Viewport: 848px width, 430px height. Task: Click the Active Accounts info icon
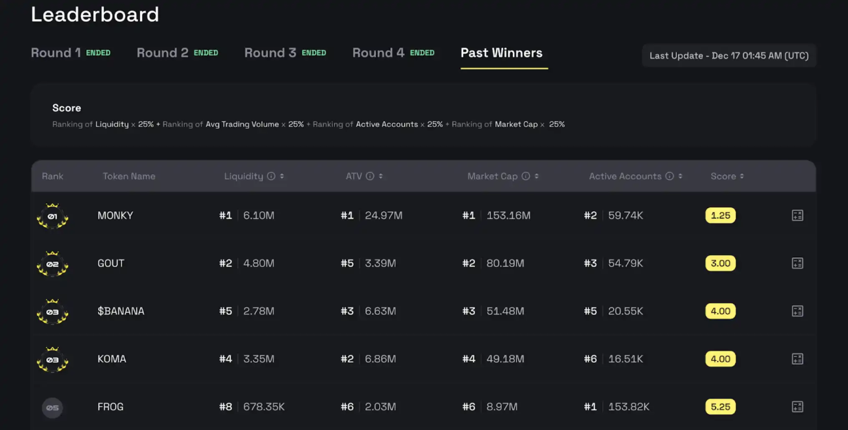point(669,176)
